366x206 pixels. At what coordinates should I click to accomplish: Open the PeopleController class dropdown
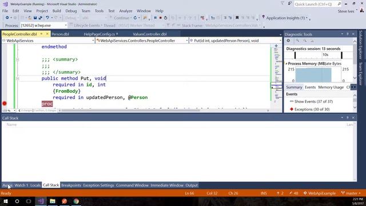(x=187, y=41)
